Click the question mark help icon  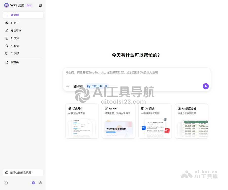pyautogui.click(x=7, y=173)
